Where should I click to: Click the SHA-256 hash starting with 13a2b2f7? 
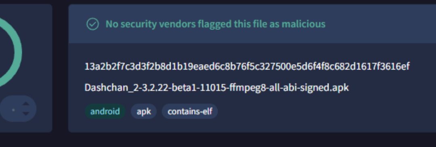(x=247, y=67)
